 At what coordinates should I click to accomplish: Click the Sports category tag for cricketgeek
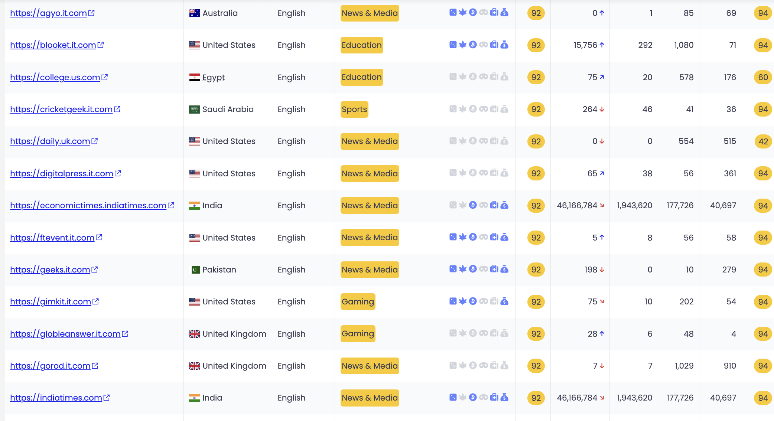coord(354,109)
